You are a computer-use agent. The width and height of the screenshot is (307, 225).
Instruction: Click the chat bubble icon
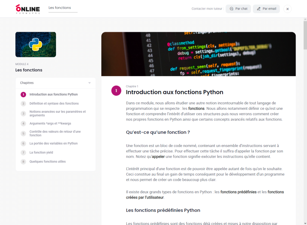(x=231, y=9)
